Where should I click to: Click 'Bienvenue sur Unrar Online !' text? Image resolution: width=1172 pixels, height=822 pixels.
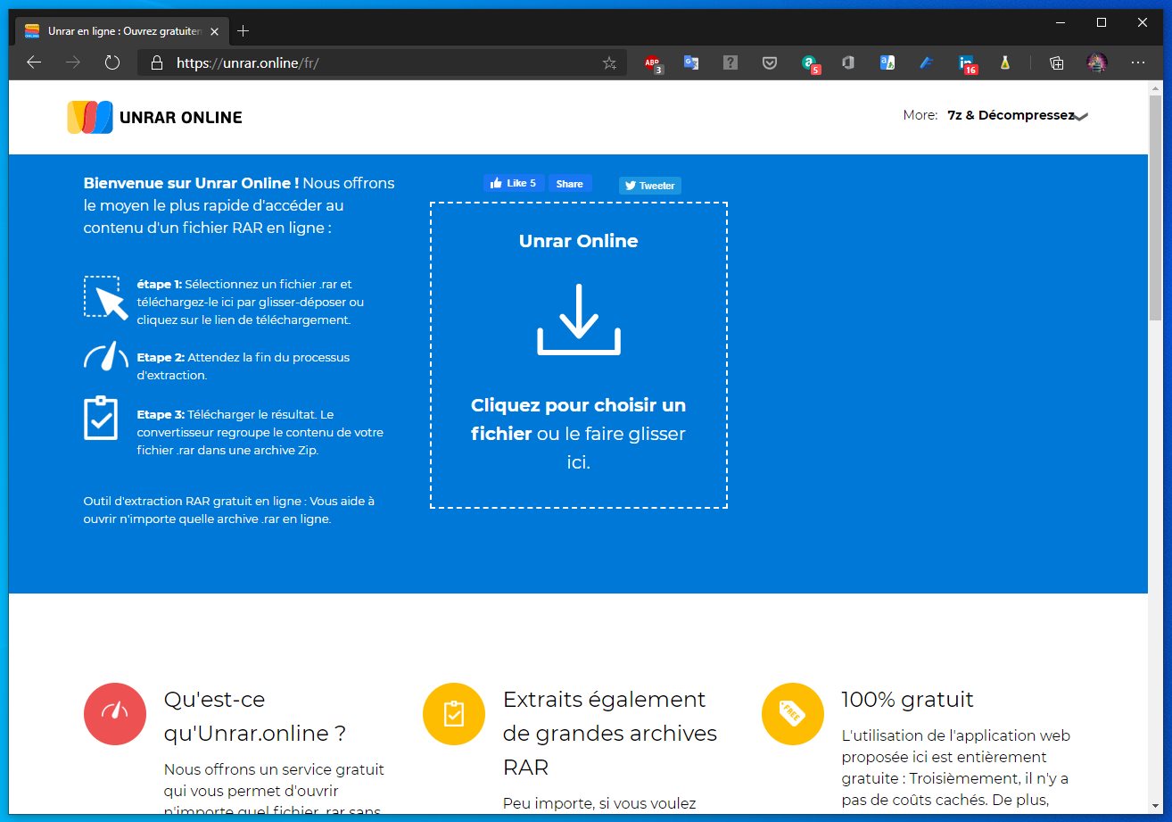(x=191, y=183)
